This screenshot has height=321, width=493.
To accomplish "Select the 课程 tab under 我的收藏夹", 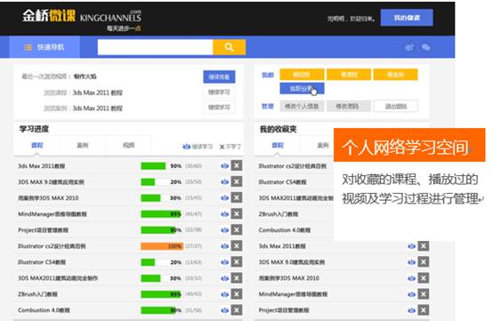I will (278, 145).
